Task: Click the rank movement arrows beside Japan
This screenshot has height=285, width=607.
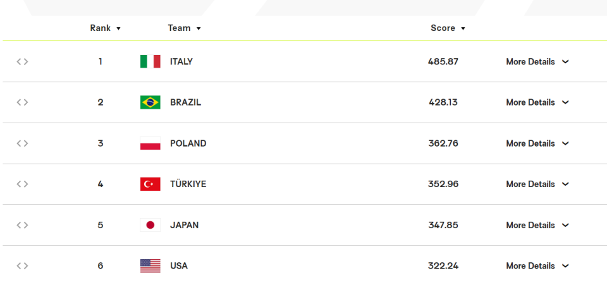Action: (23, 225)
